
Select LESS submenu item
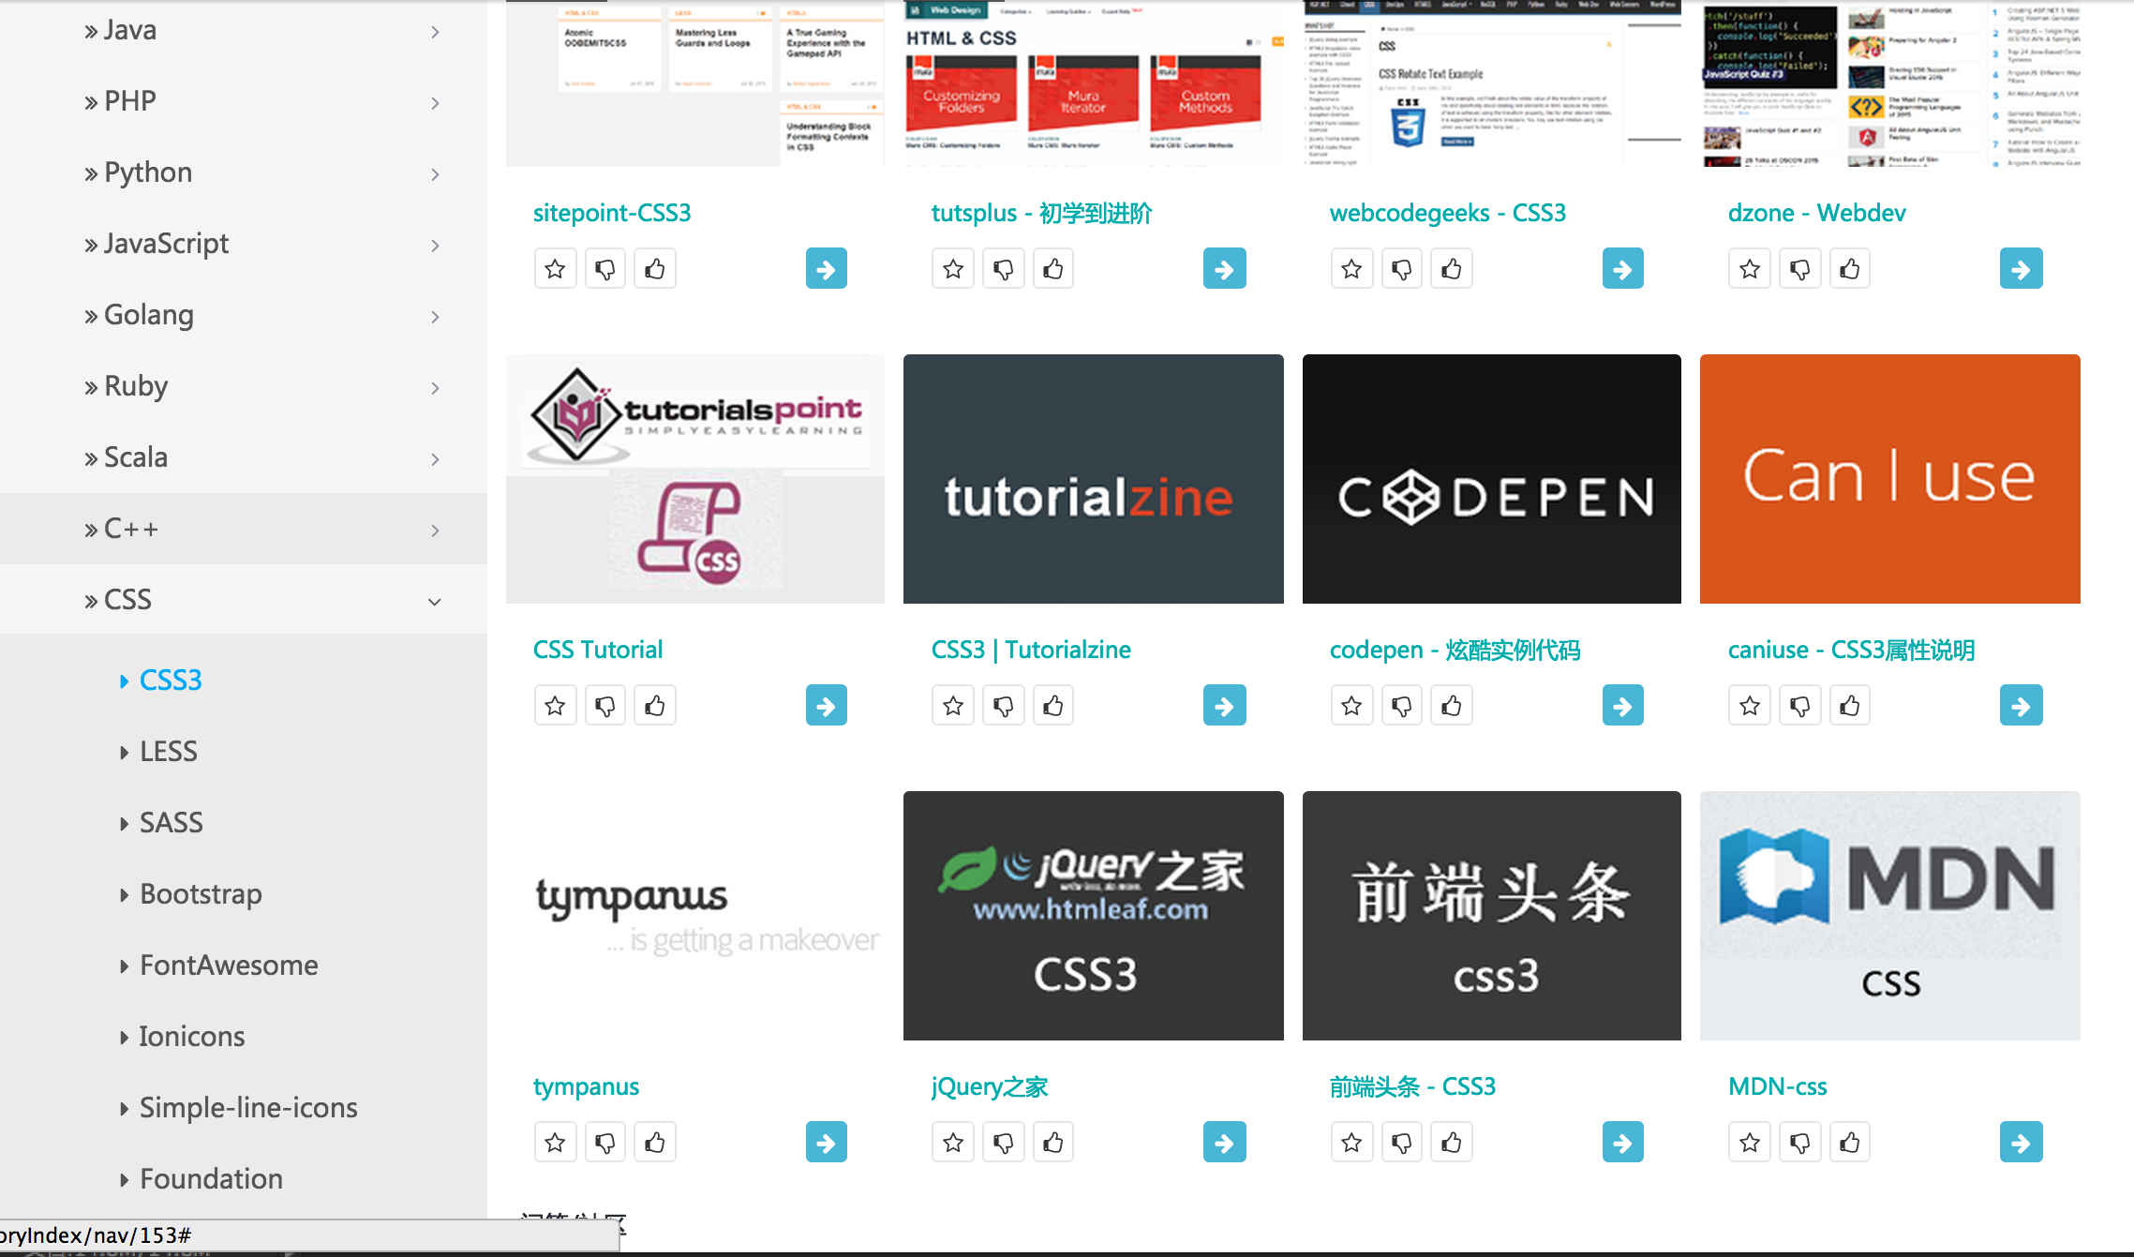pyautogui.click(x=169, y=752)
